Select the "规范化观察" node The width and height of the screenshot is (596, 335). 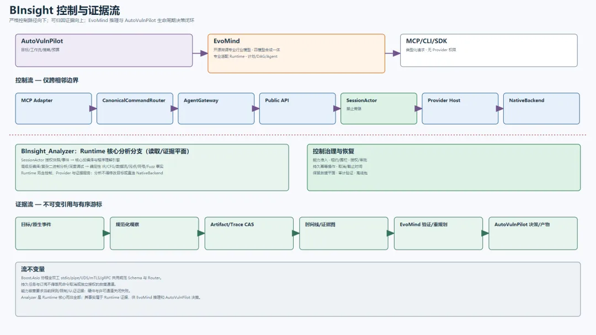[x=155, y=233]
